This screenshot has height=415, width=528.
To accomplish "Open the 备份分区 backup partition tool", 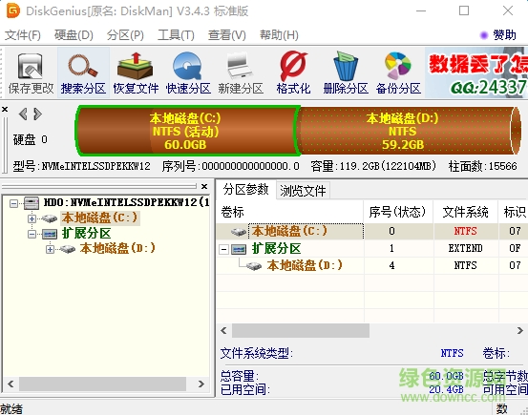I will (x=398, y=73).
